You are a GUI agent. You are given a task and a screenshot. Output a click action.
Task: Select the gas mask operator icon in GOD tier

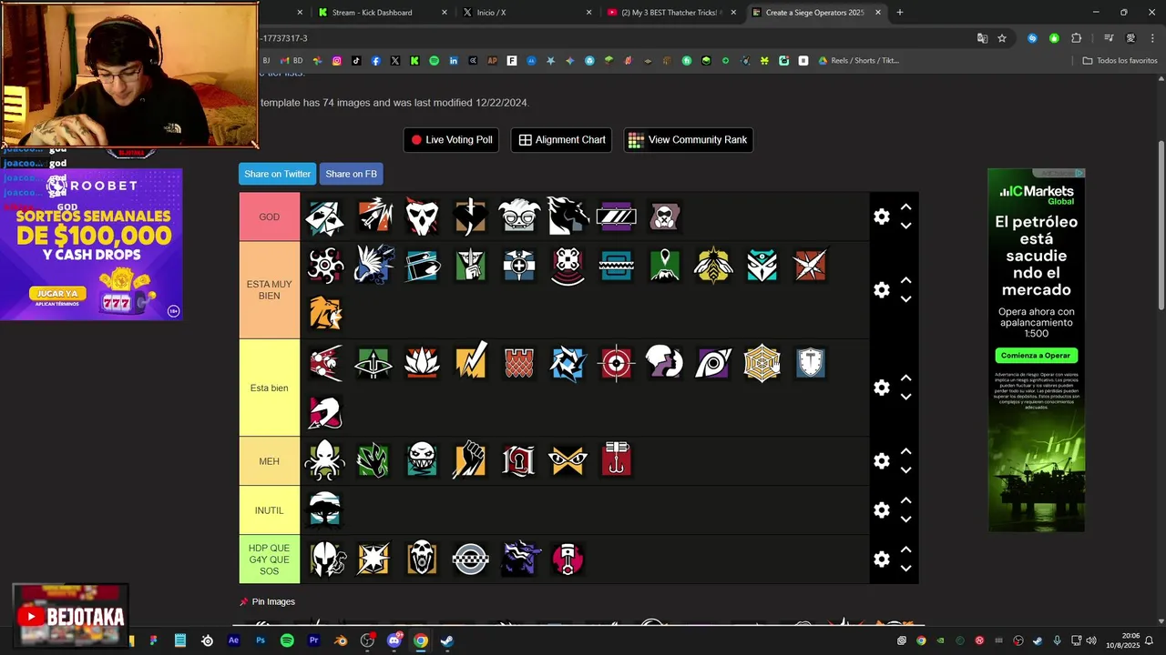665,217
